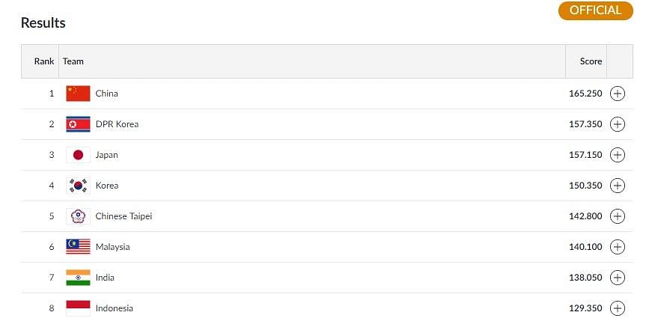Click the Indonesia flag icon
652x333 pixels.
(78, 308)
